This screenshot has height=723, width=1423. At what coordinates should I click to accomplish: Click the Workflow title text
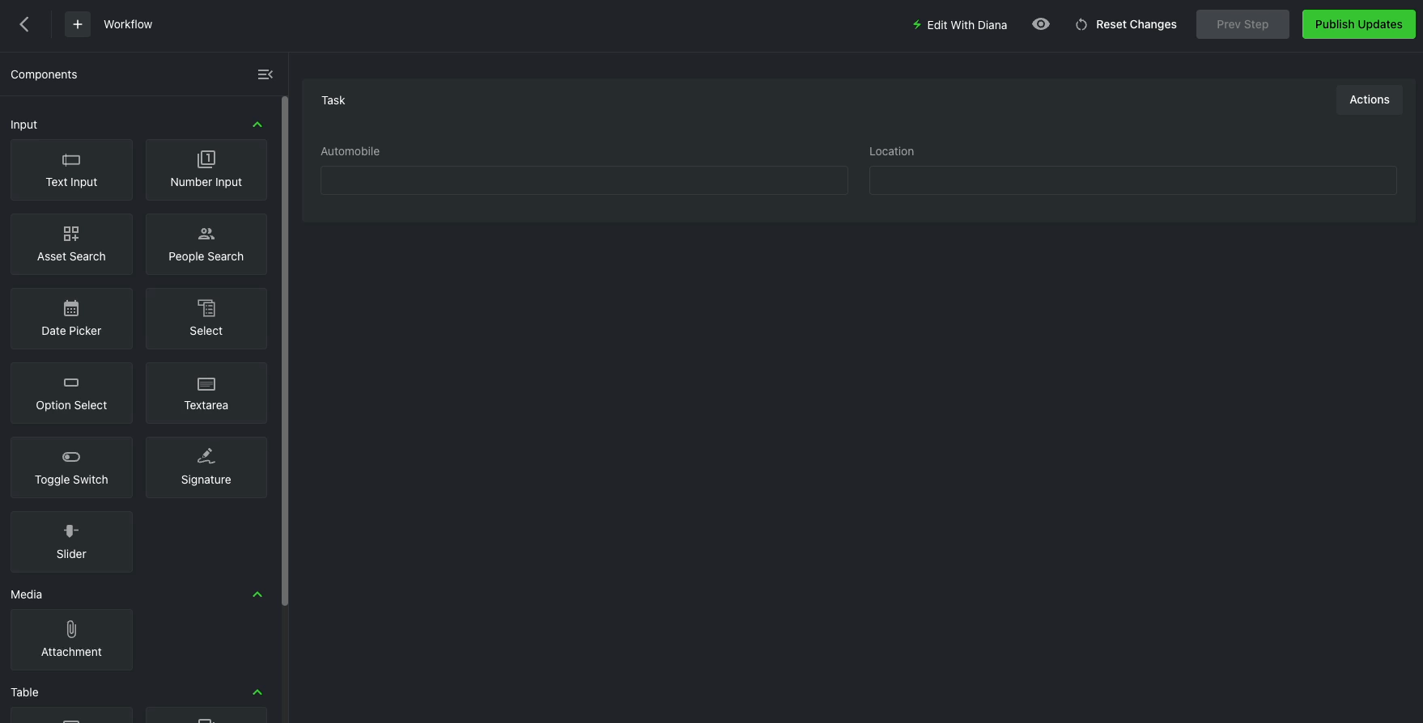point(128,24)
